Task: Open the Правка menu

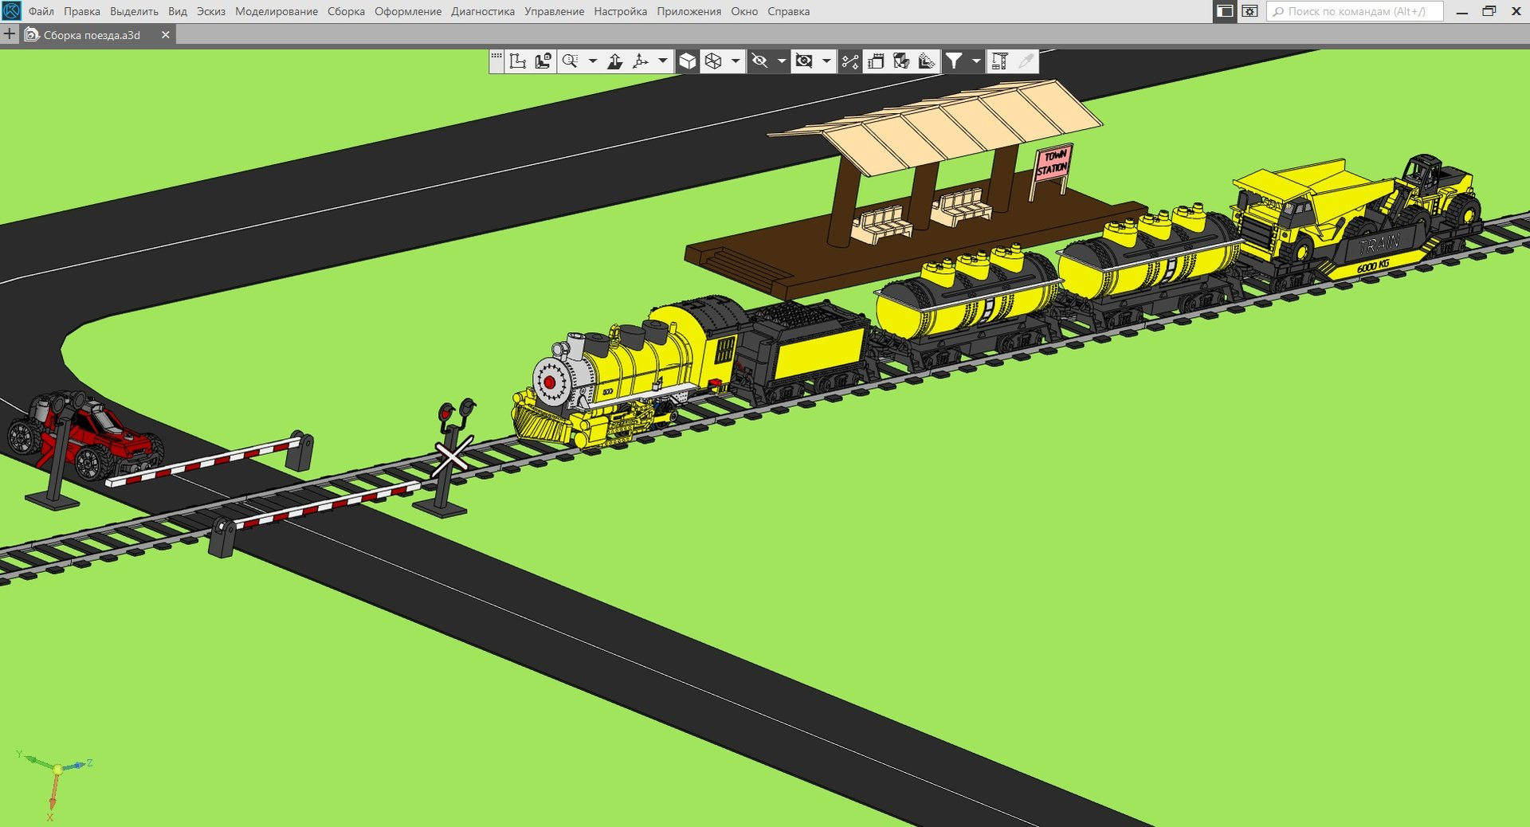Action: pyautogui.click(x=82, y=11)
